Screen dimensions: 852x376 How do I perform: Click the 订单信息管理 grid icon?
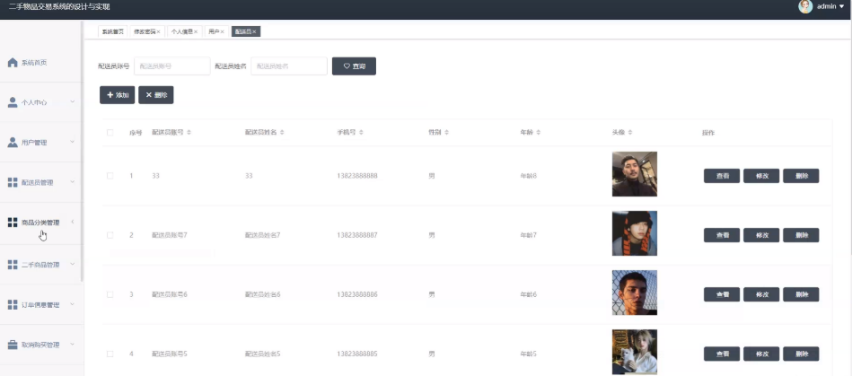13,305
